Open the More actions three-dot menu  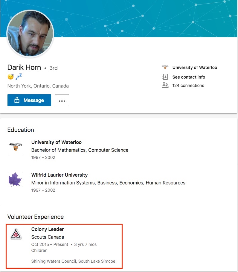(x=62, y=100)
